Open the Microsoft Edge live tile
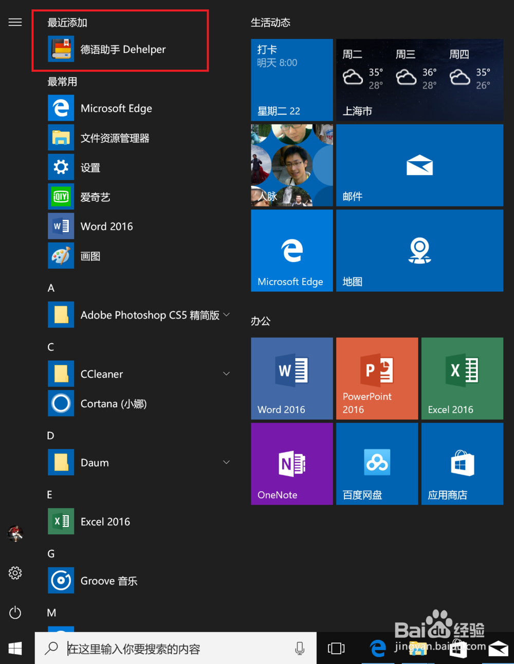This screenshot has height=664, width=514. click(x=292, y=251)
